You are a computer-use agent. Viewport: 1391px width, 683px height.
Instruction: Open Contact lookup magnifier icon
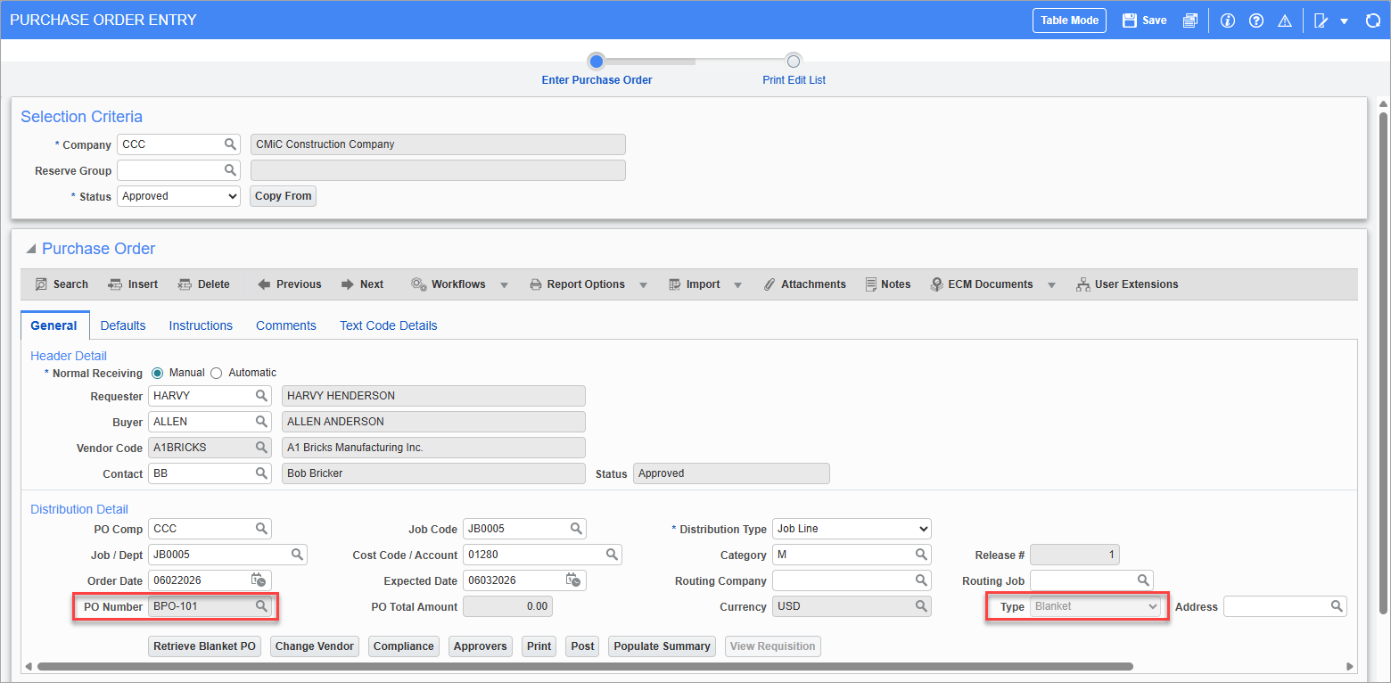[x=261, y=473]
